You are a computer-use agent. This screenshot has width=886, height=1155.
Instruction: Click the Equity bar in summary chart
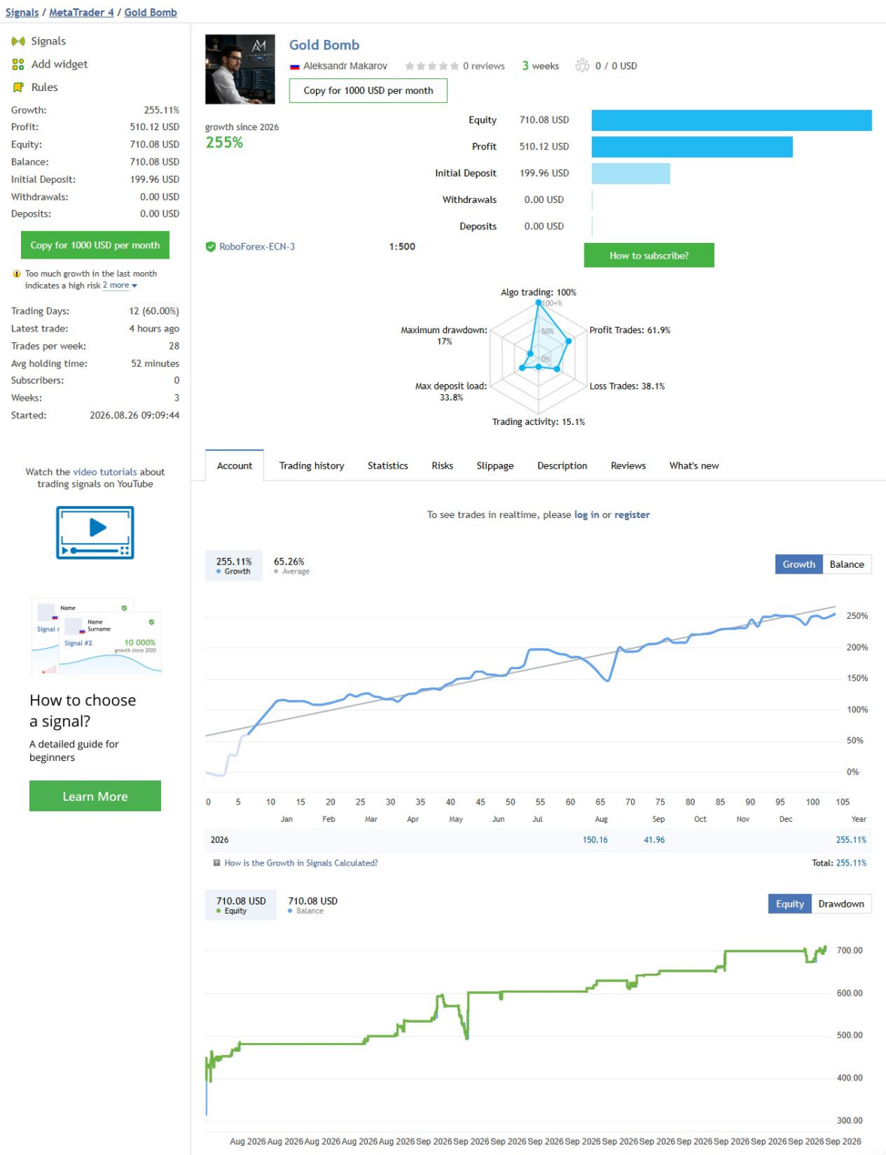coord(732,120)
